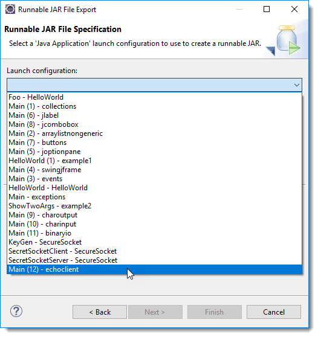
Task: Select 'Main (12) - echoclient' from list
Action: coord(155,269)
